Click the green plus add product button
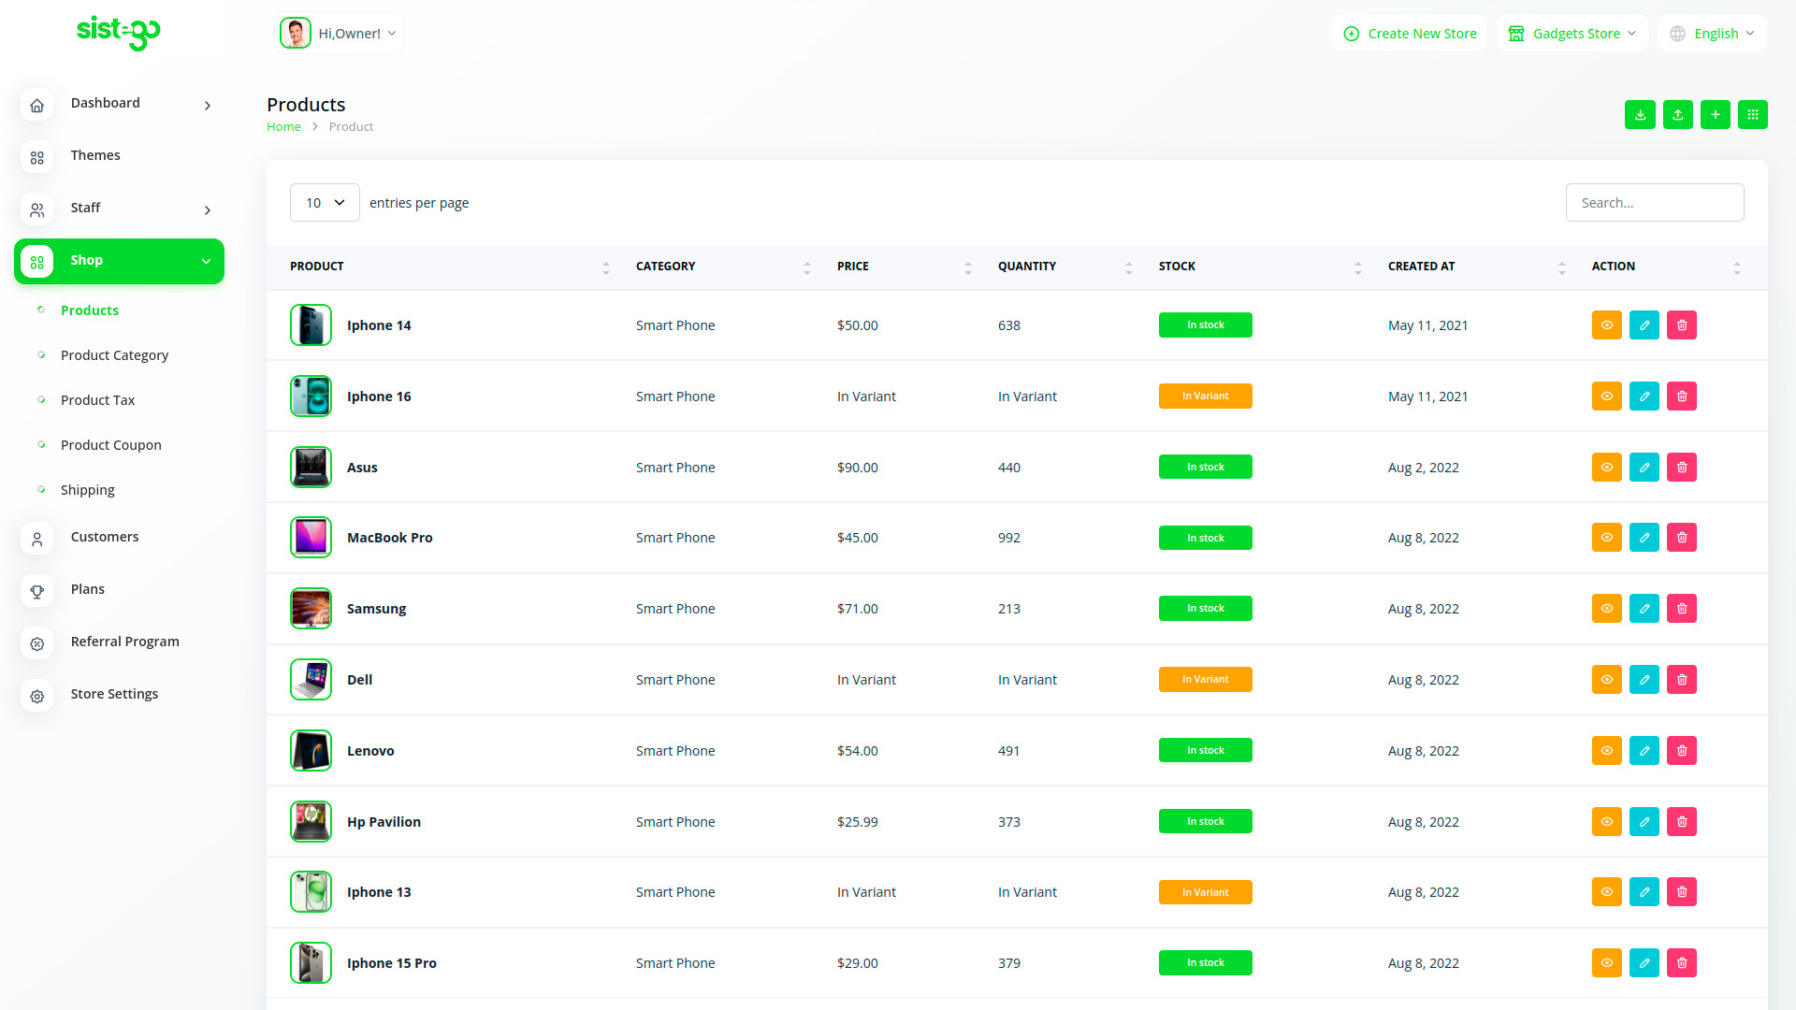 pyautogui.click(x=1715, y=114)
